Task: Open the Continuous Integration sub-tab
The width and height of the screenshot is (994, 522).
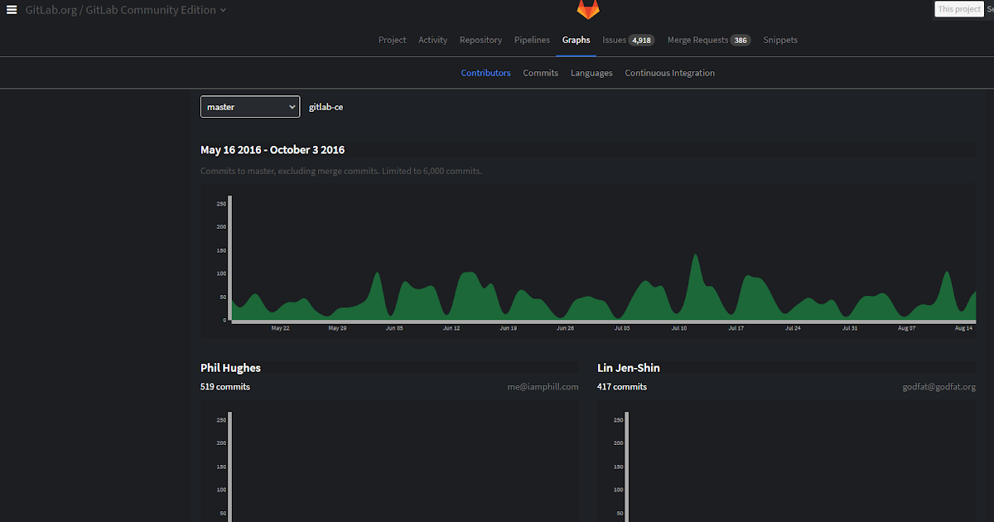Action: point(670,73)
